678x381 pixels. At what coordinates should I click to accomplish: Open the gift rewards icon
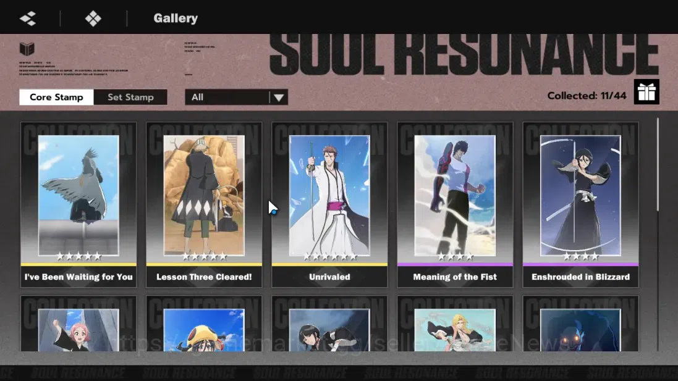[646, 91]
